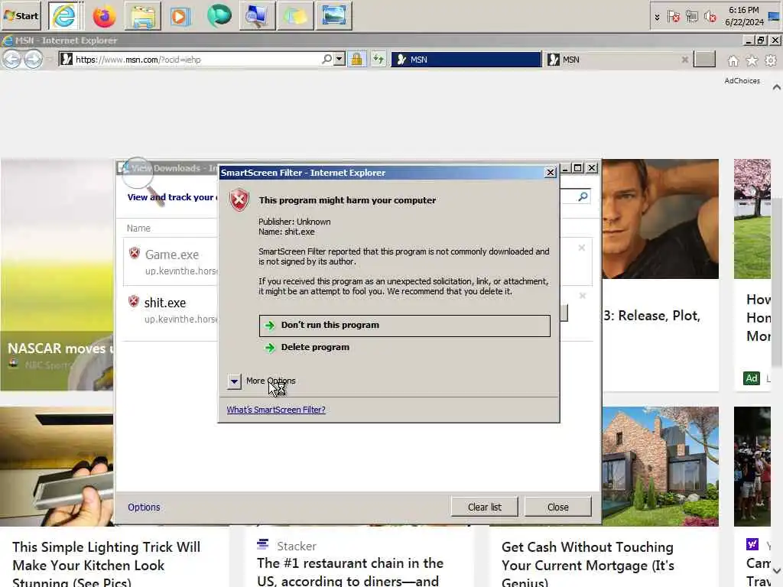Viewport: 783px width, 587px height.
Task: Show hidden system tray icons
Action: click(657, 17)
